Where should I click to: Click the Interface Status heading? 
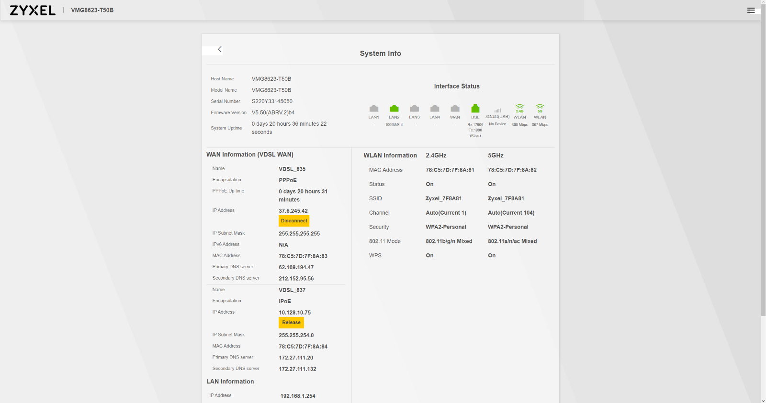[x=457, y=87]
